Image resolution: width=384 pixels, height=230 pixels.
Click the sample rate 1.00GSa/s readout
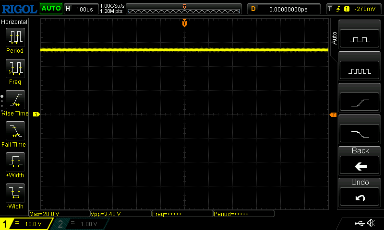112,6
